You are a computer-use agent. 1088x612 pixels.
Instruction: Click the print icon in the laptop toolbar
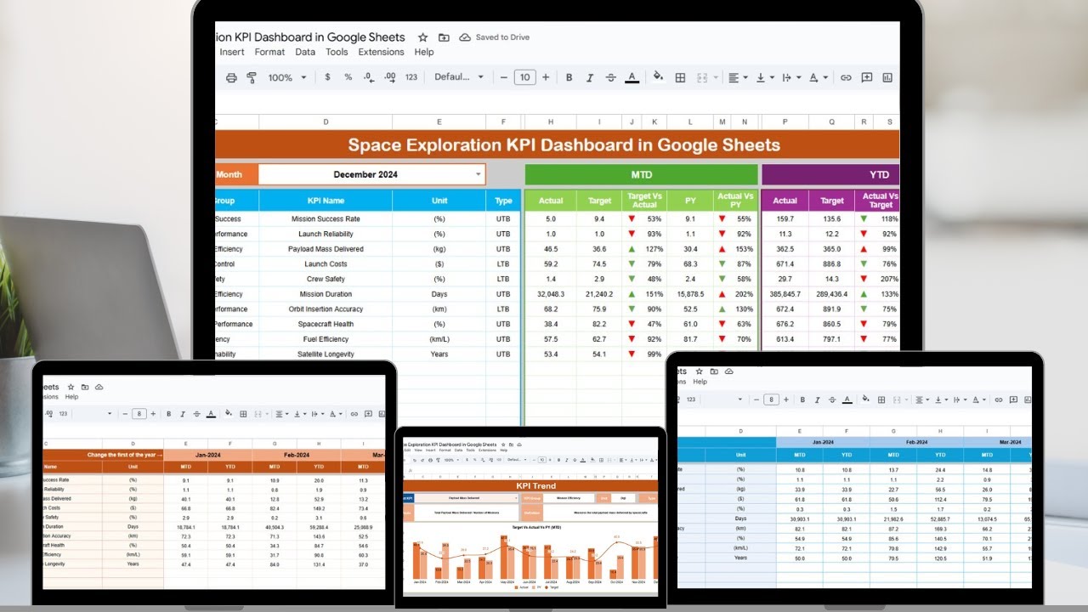pos(231,77)
